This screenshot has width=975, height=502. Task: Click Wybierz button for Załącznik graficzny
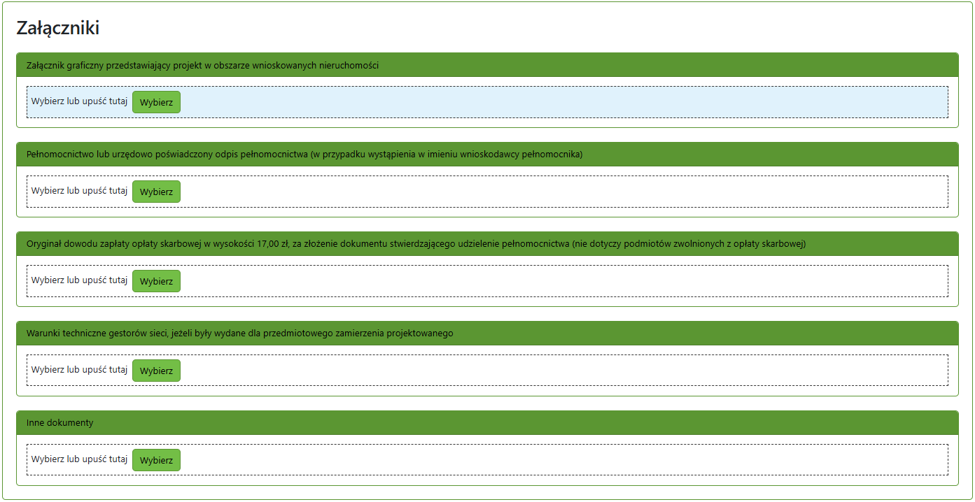click(156, 102)
